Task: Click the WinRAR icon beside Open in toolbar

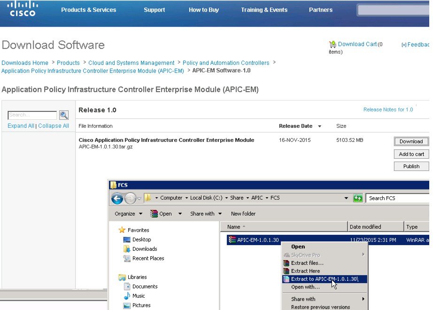Action: (x=154, y=214)
